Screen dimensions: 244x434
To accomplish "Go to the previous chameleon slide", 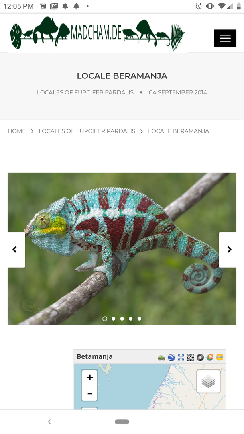I will 16,250.
